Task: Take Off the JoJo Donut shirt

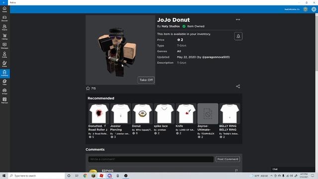Action: (146, 80)
